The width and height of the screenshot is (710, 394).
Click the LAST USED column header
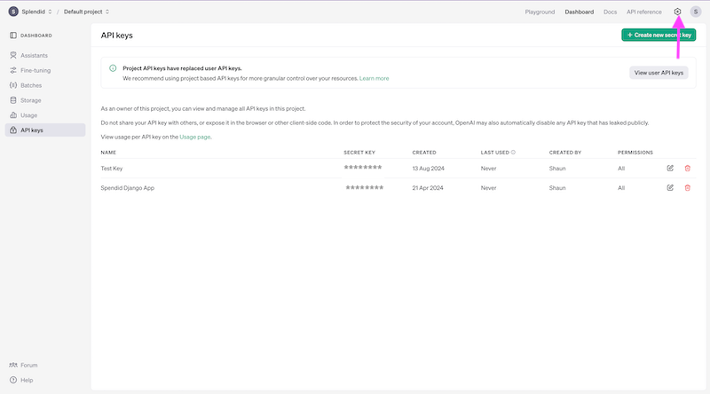pos(495,152)
